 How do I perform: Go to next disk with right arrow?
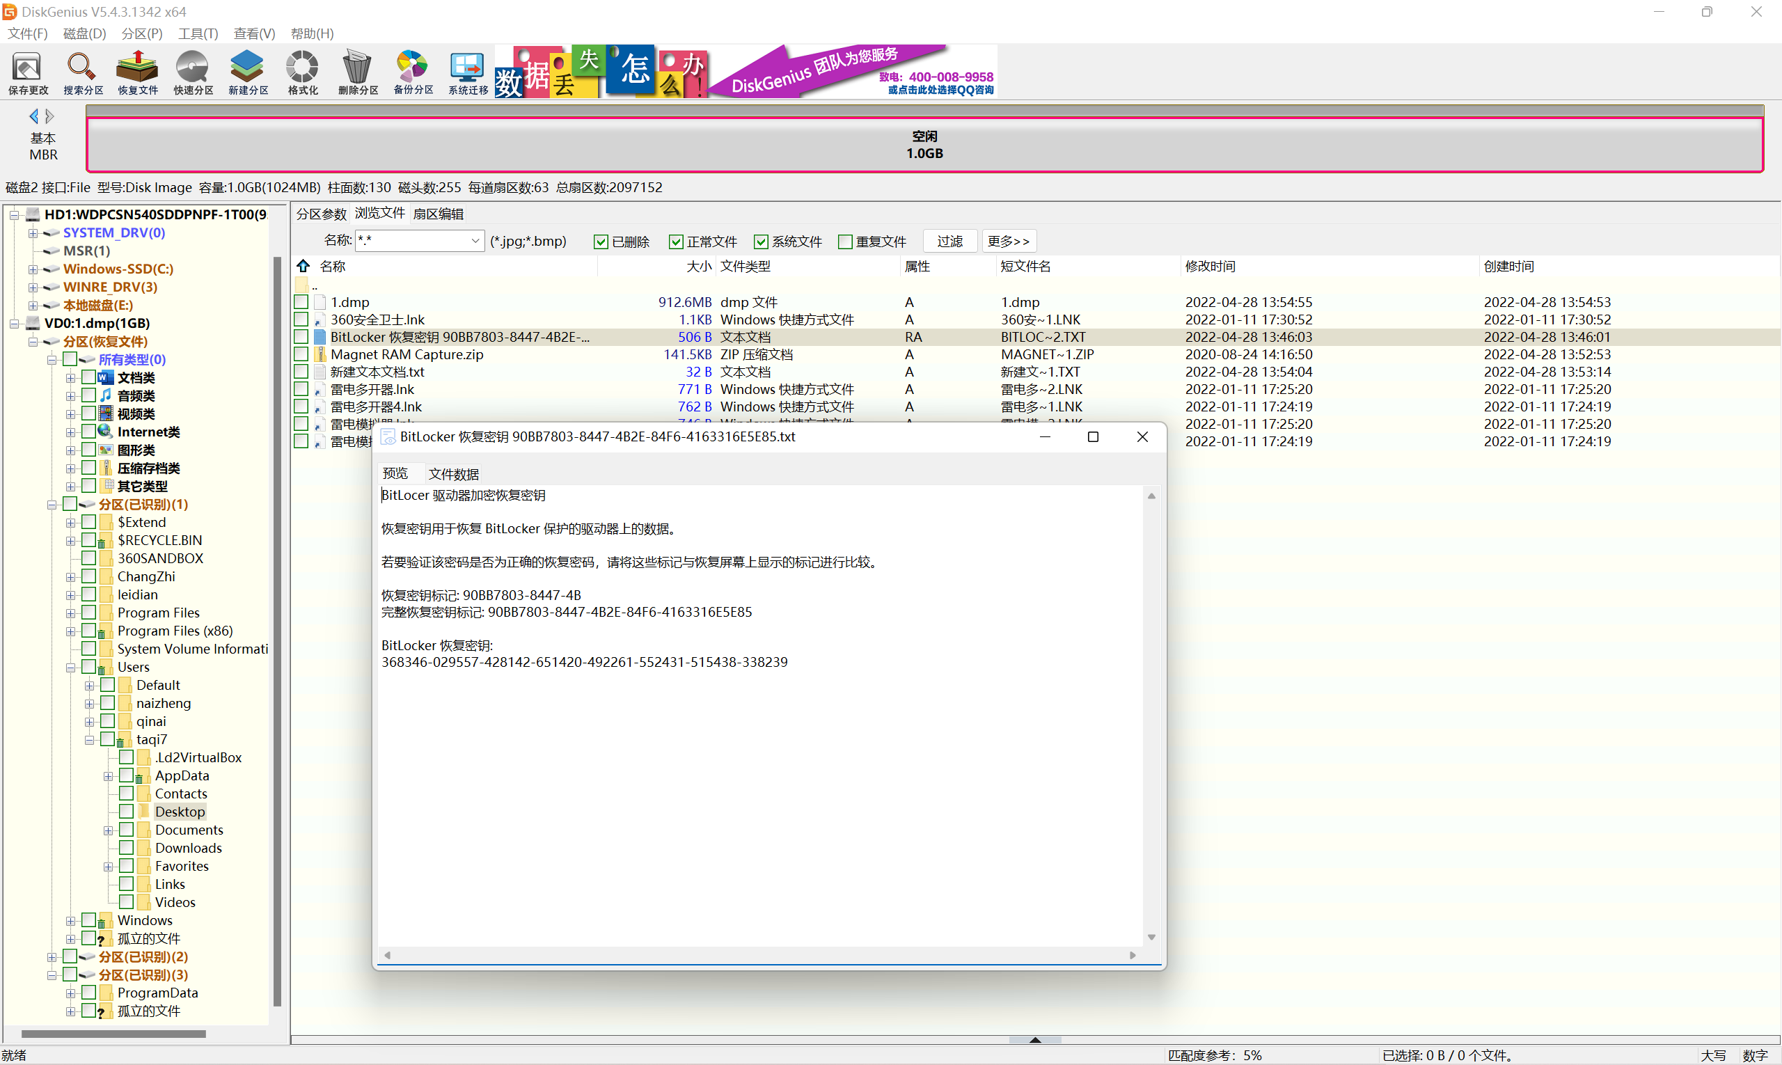click(49, 116)
